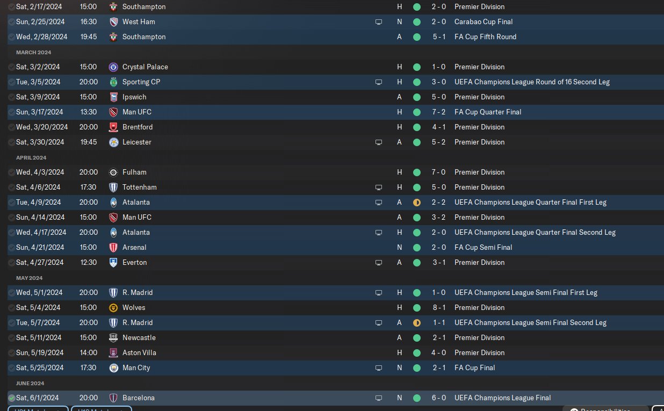Toggle the checkmark beside Sat, 5/25/2024 fixture
Screen dimensions: 664x411
[11, 368]
